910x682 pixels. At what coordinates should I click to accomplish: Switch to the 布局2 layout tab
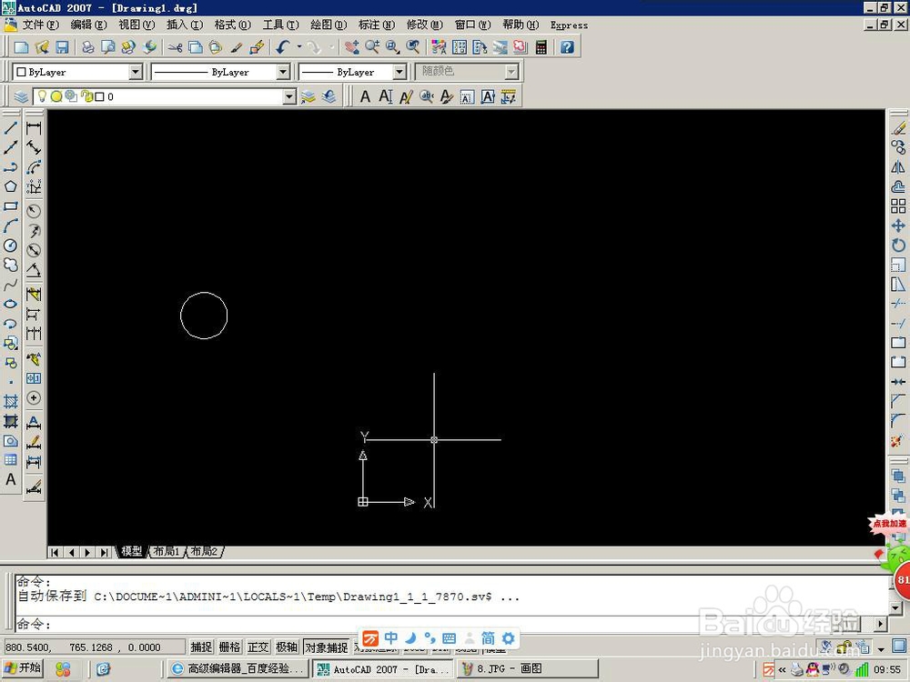pyautogui.click(x=204, y=552)
